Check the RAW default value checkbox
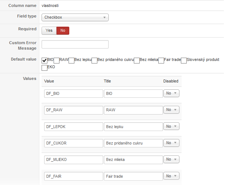 pyautogui.click(x=57, y=60)
